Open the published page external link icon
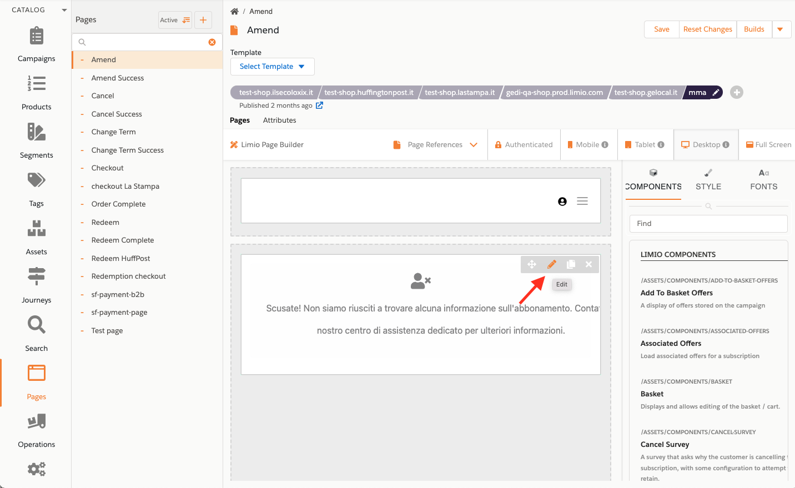 [319, 105]
